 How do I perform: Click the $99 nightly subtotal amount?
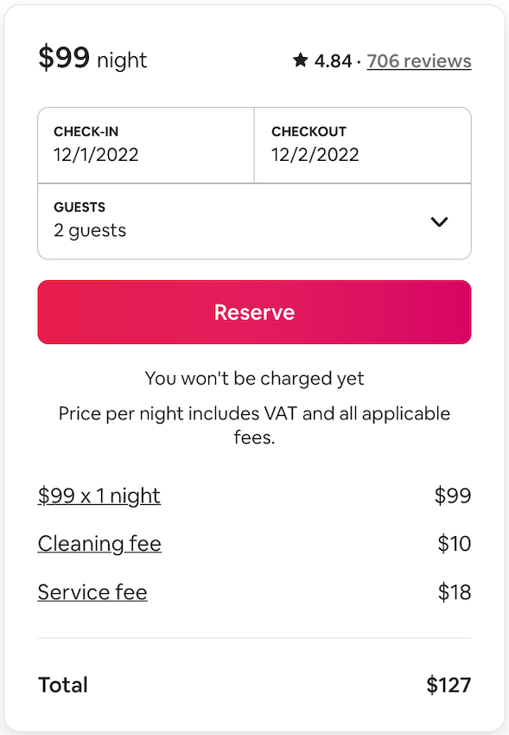452,495
